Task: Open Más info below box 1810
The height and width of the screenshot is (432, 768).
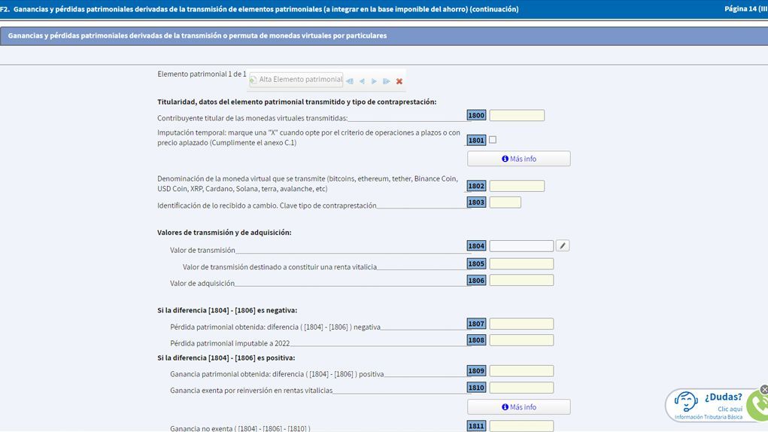Action: [519, 407]
